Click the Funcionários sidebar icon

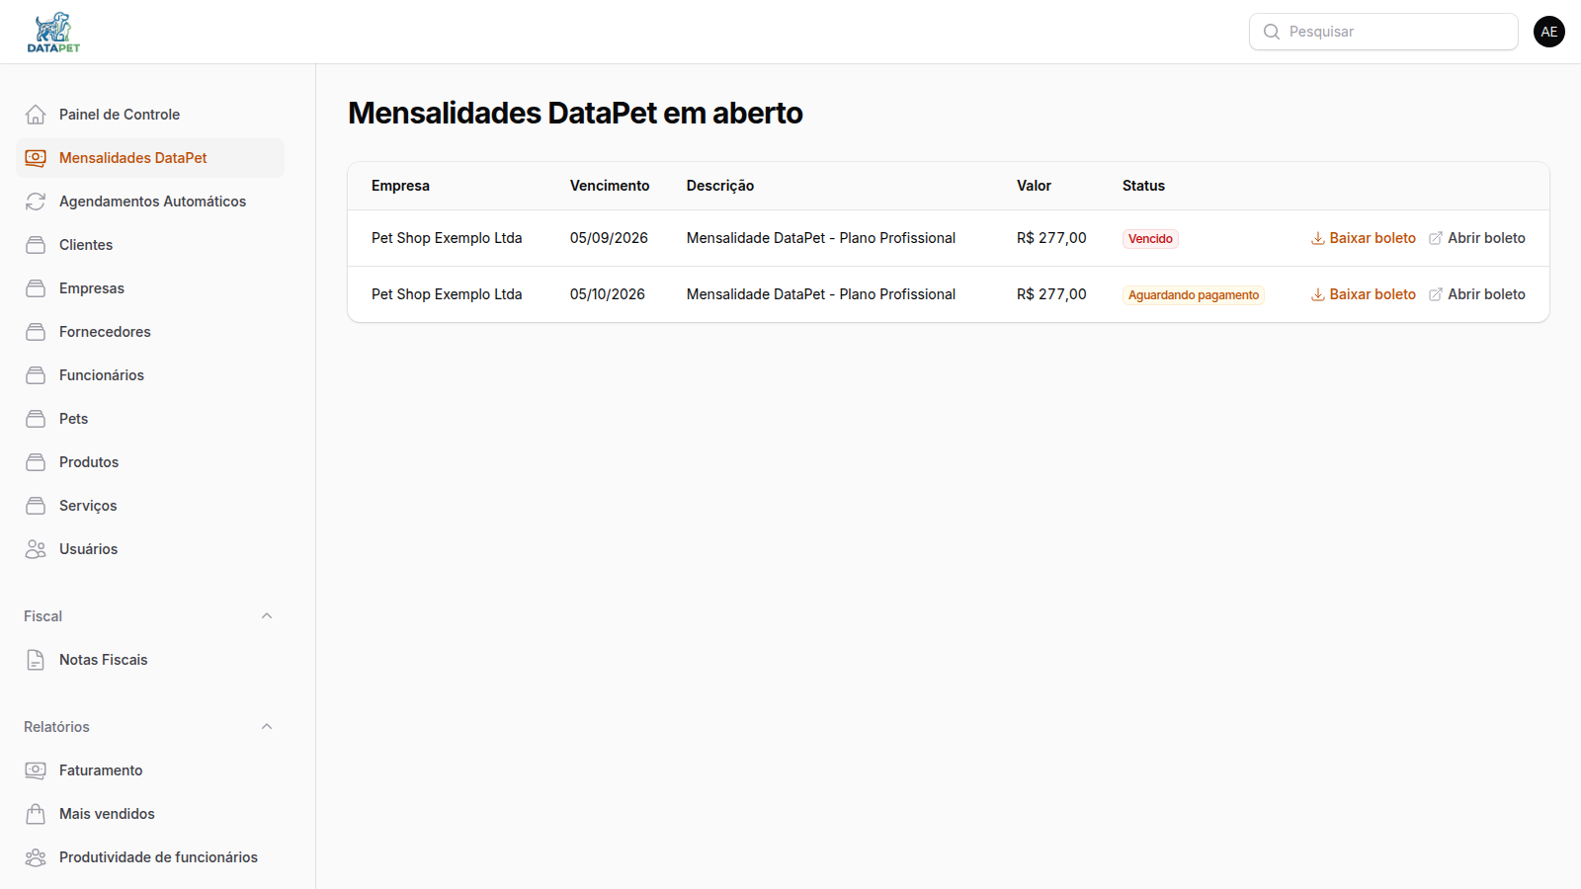coord(36,375)
